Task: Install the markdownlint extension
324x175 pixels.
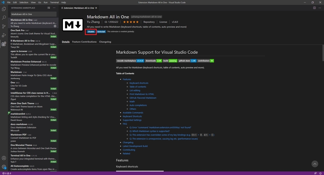Action: click(x=53, y=120)
